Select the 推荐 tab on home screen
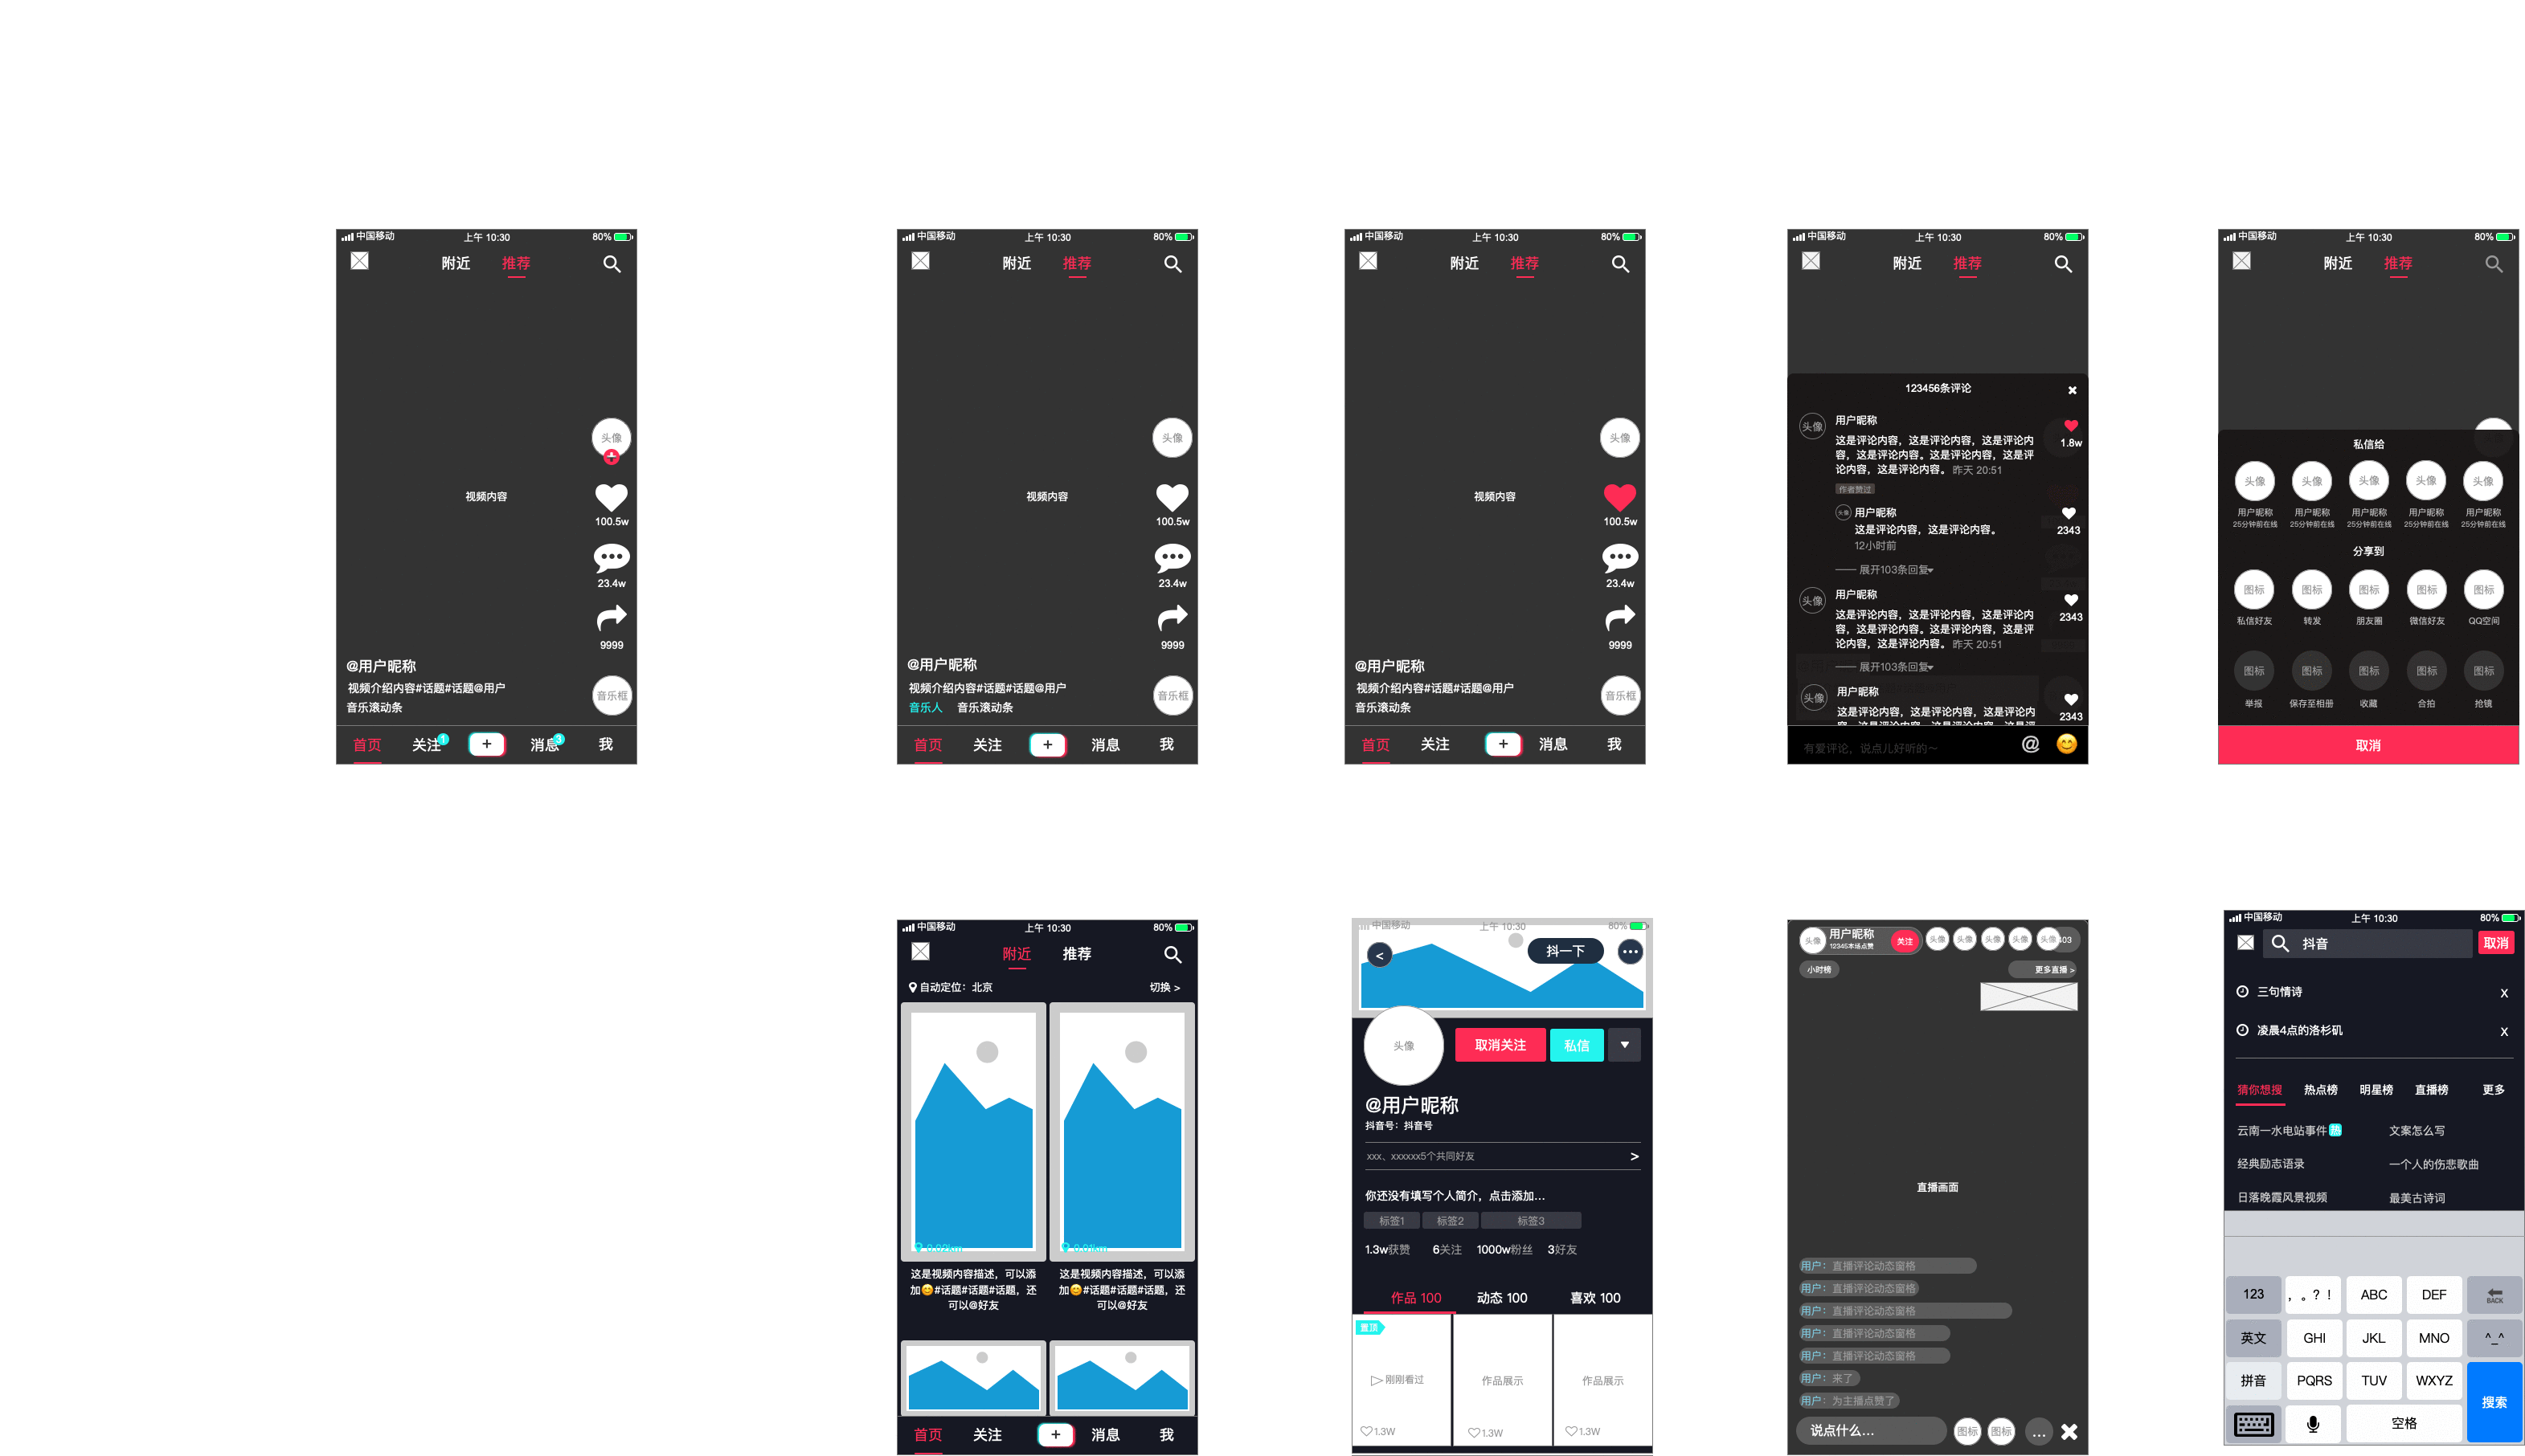This screenshot has width=2525, height=1456. pyautogui.click(x=518, y=263)
